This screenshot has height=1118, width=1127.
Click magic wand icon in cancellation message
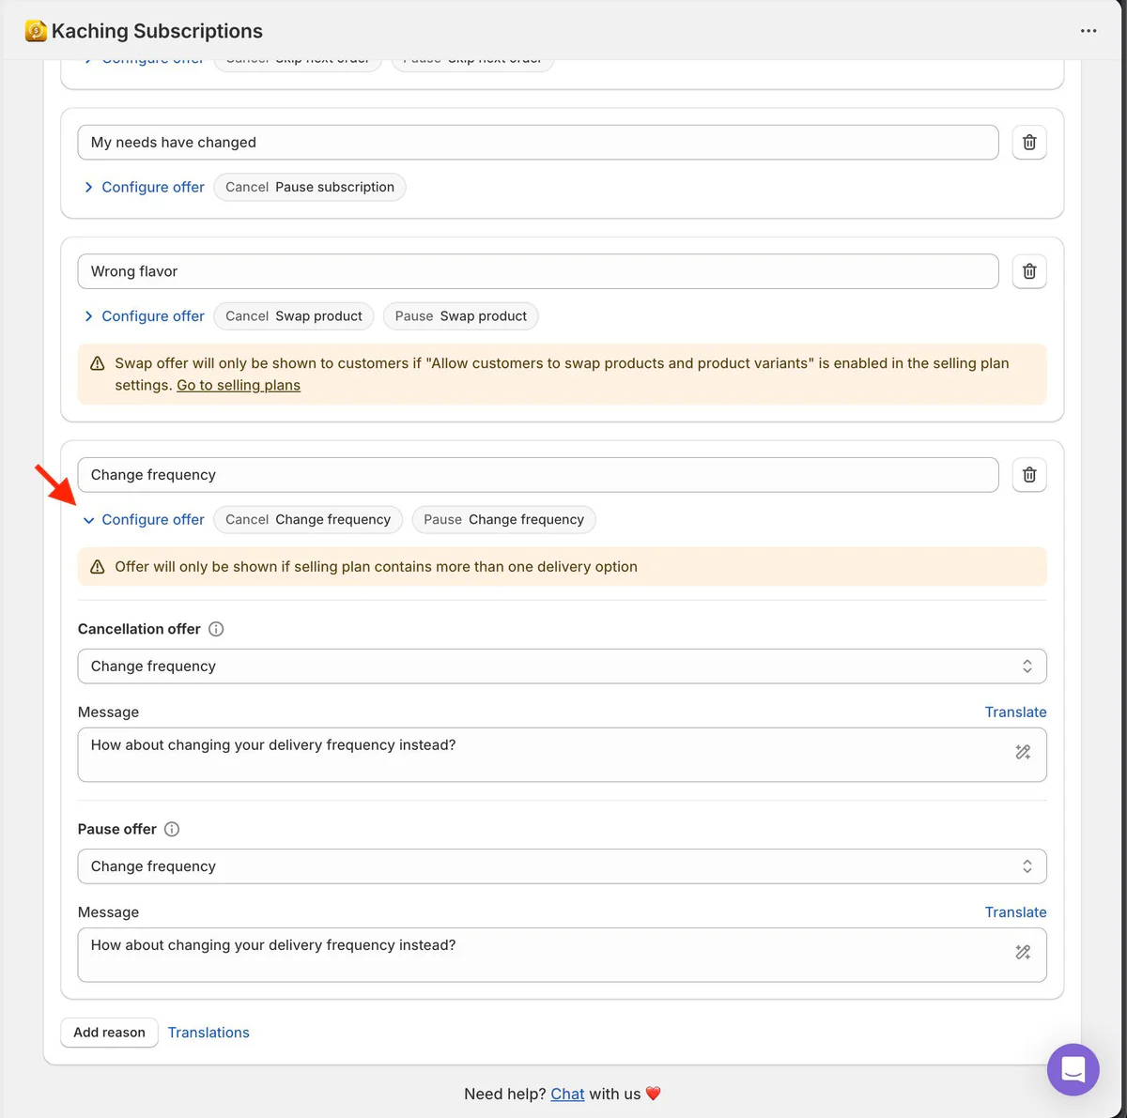pyautogui.click(x=1023, y=752)
